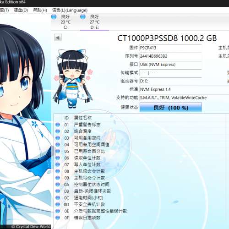Click the 健康状态 label

(x=129, y=107)
